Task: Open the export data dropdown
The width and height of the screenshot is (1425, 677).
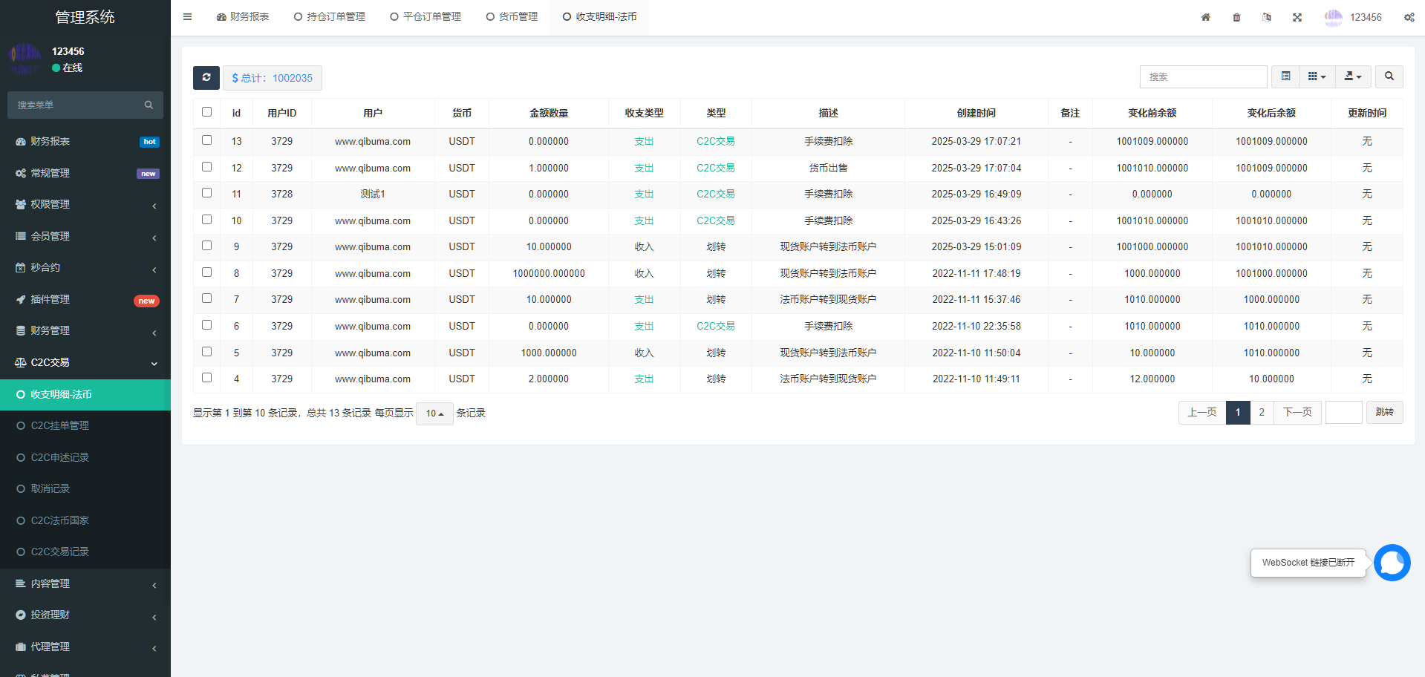Action: 1353,76
